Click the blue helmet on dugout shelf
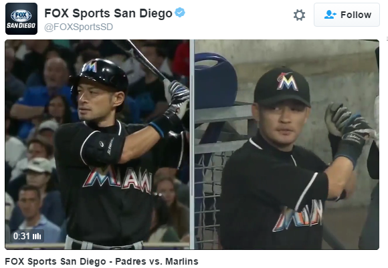 [x=215, y=81]
